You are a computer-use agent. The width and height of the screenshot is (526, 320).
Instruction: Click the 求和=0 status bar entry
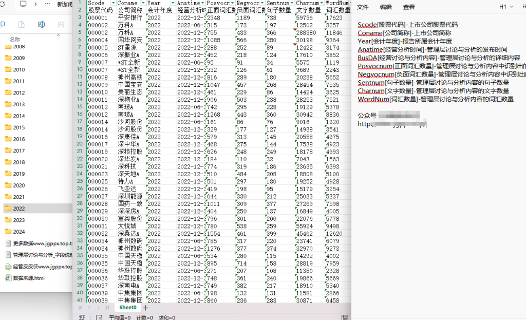coord(167,317)
